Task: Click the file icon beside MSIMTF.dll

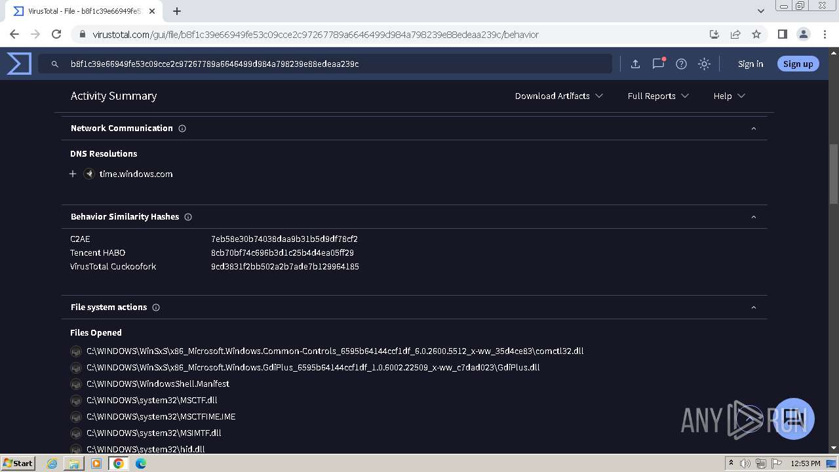Action: click(x=76, y=433)
